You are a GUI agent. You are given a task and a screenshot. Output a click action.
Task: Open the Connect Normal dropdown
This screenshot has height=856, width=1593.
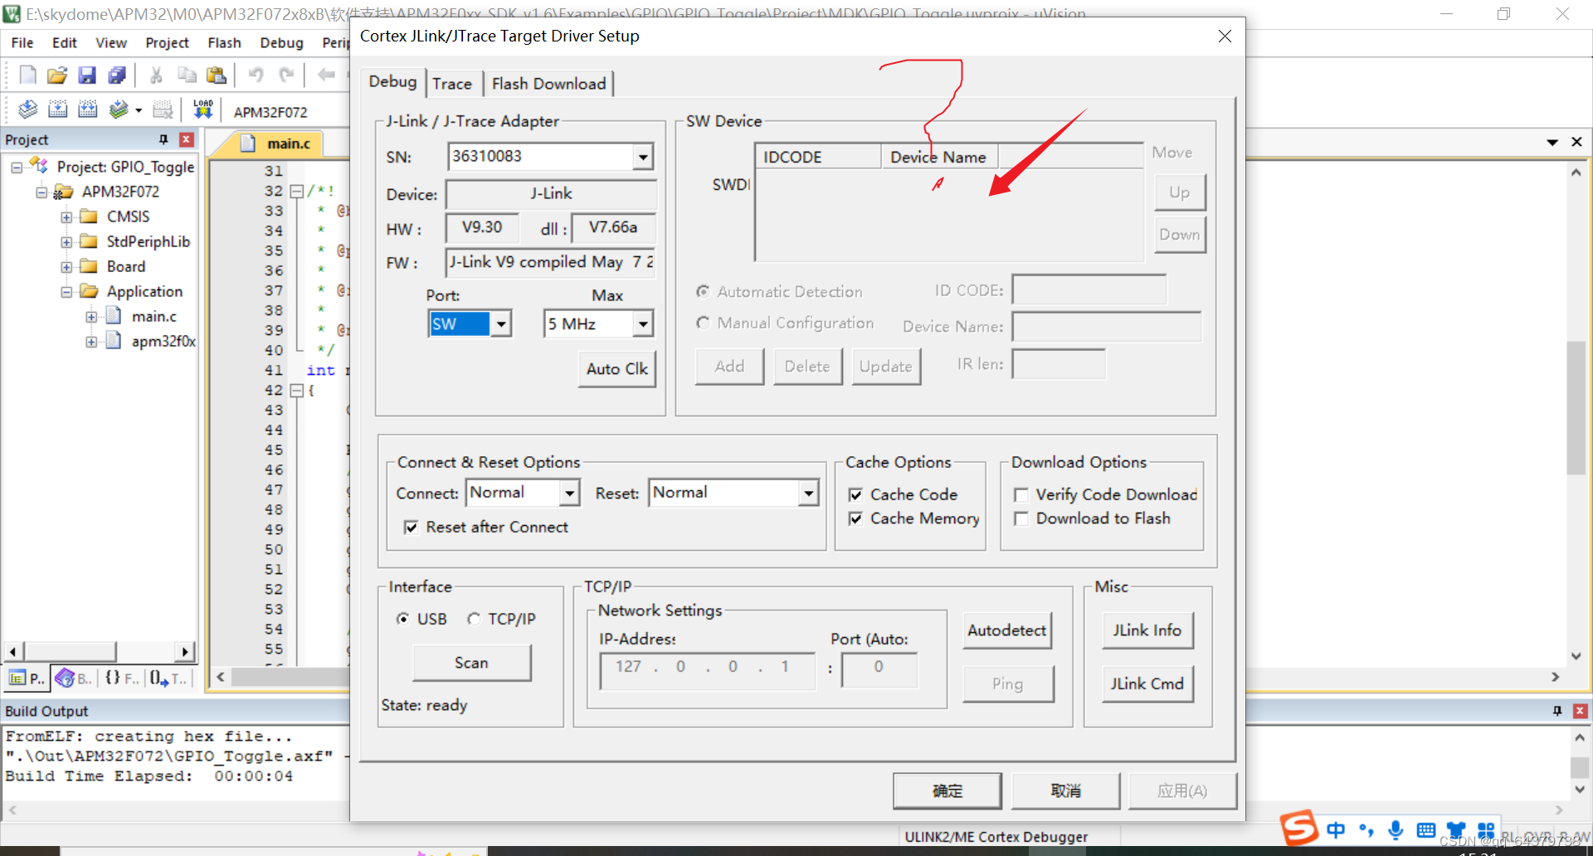tap(569, 494)
